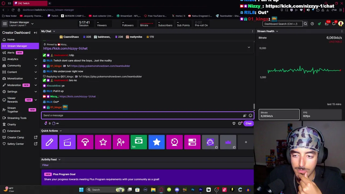345x194 pixels.
Task: Expand the Monetization sidebar section
Action: (36, 78)
